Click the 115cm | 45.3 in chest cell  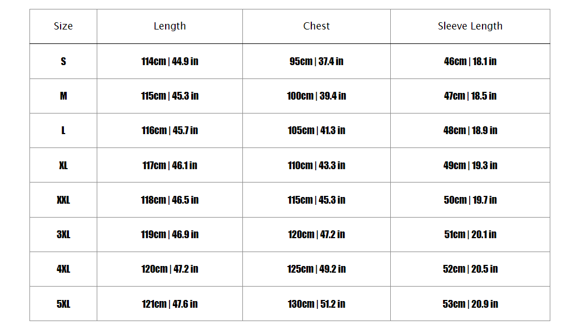point(316,200)
